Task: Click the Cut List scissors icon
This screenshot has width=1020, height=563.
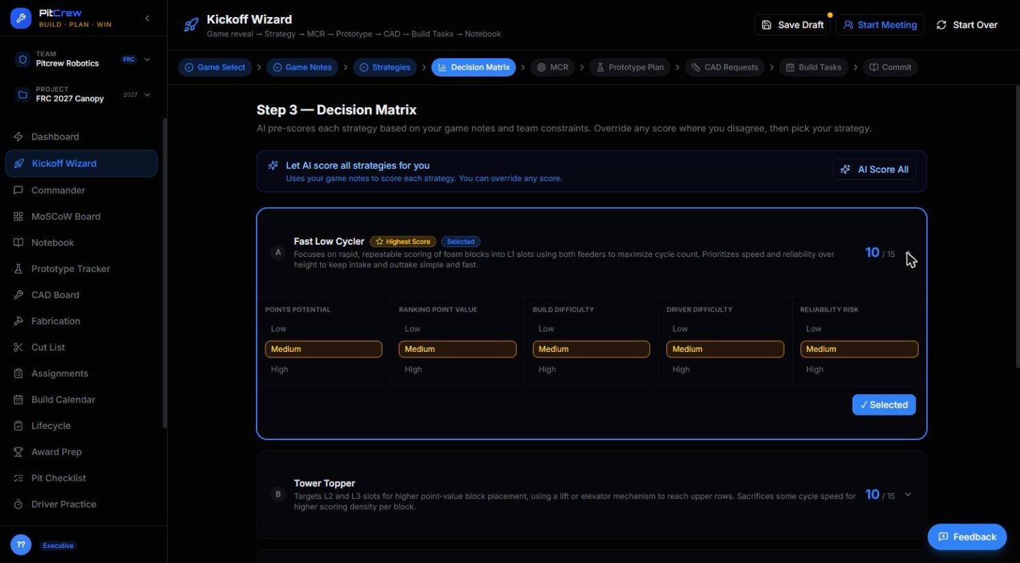Action: tap(18, 347)
